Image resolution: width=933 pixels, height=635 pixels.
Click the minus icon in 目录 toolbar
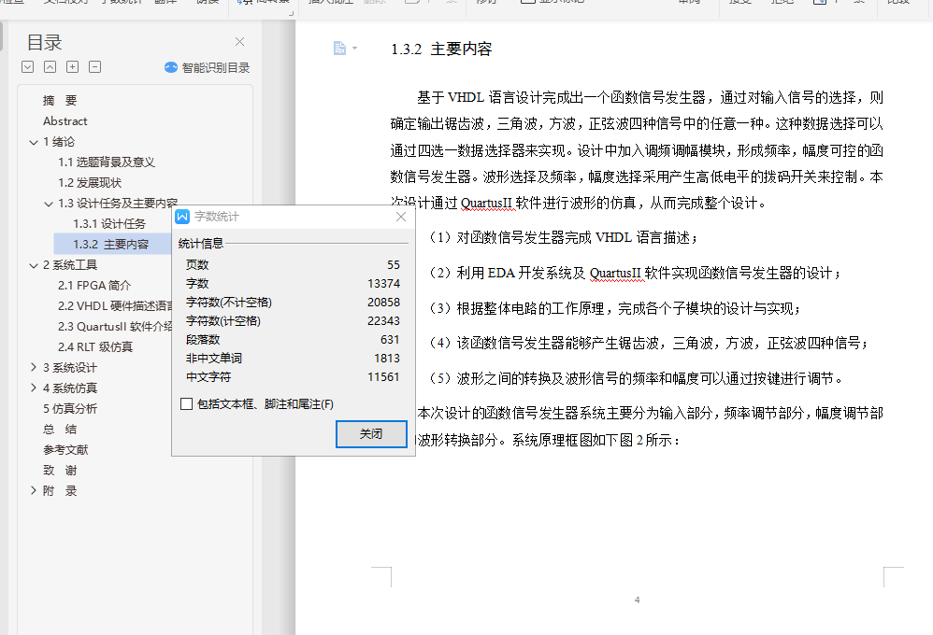pos(94,66)
